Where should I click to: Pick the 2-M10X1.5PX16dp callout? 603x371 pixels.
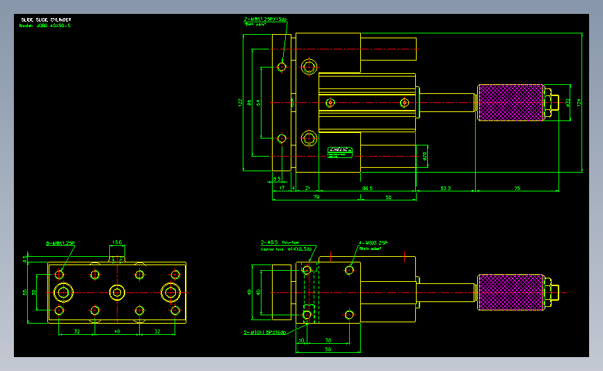click(x=264, y=333)
